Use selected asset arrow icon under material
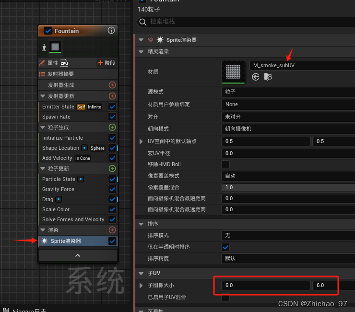Image resolution: width=355 pixels, height=312 pixels. pyautogui.click(x=255, y=77)
